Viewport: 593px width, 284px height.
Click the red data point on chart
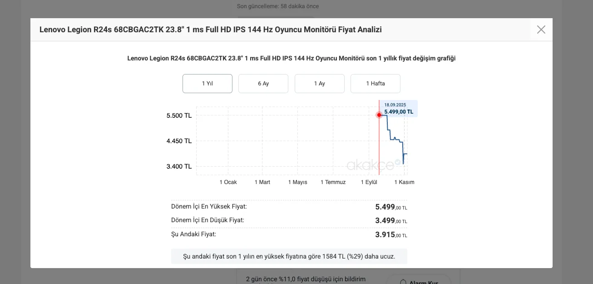coord(379,115)
